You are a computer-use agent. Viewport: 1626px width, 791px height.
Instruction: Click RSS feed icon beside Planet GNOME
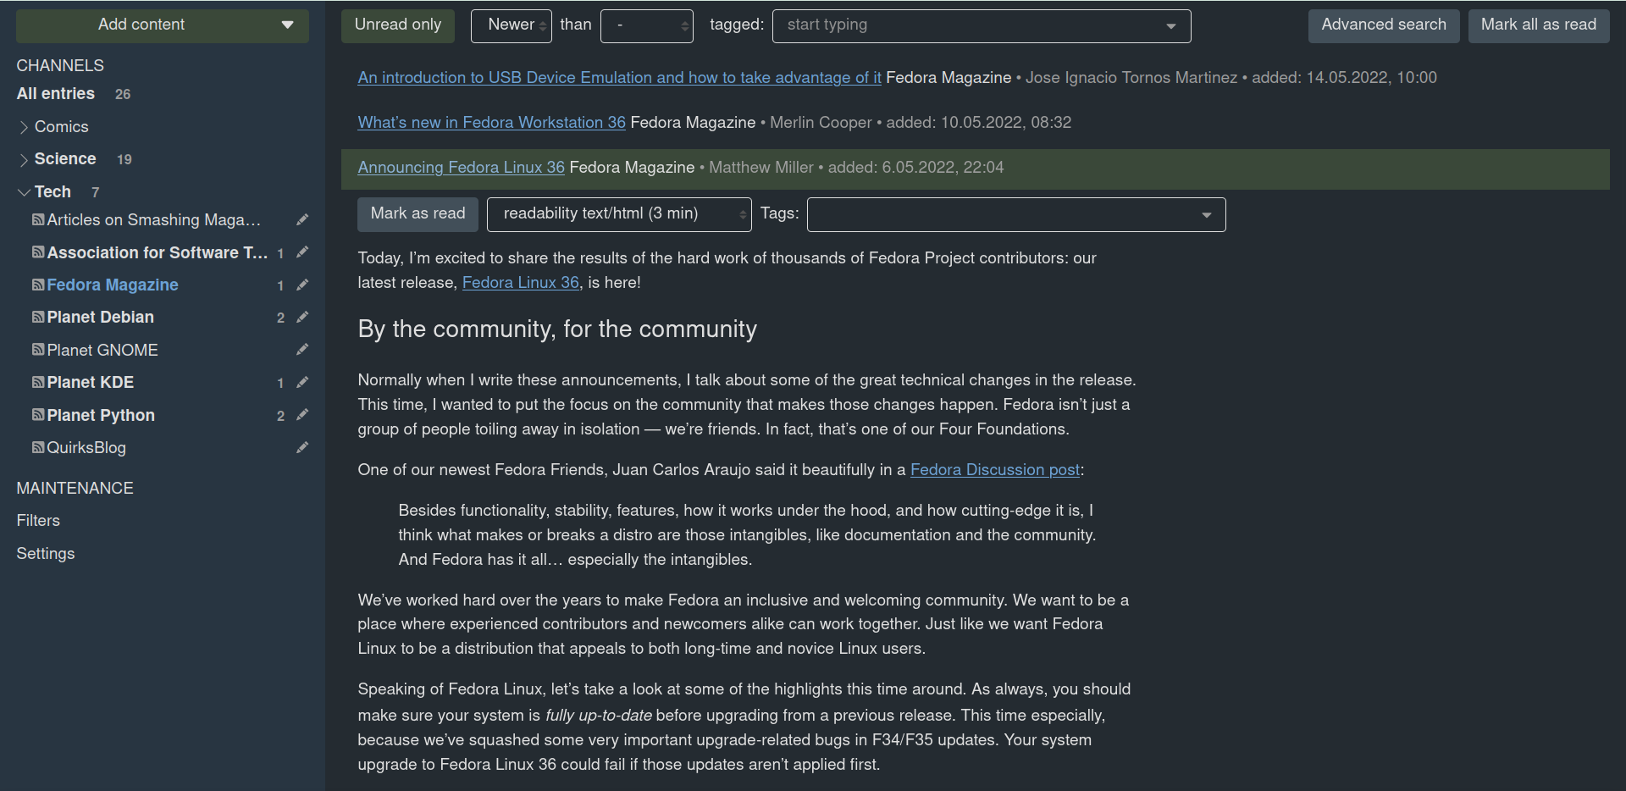(38, 350)
